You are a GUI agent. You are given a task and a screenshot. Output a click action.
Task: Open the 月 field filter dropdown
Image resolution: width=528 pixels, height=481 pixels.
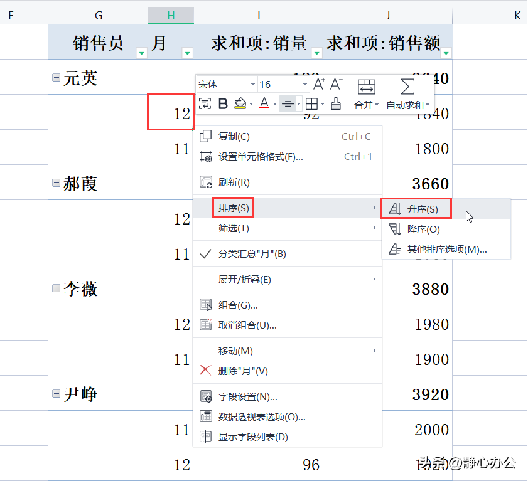click(x=188, y=53)
